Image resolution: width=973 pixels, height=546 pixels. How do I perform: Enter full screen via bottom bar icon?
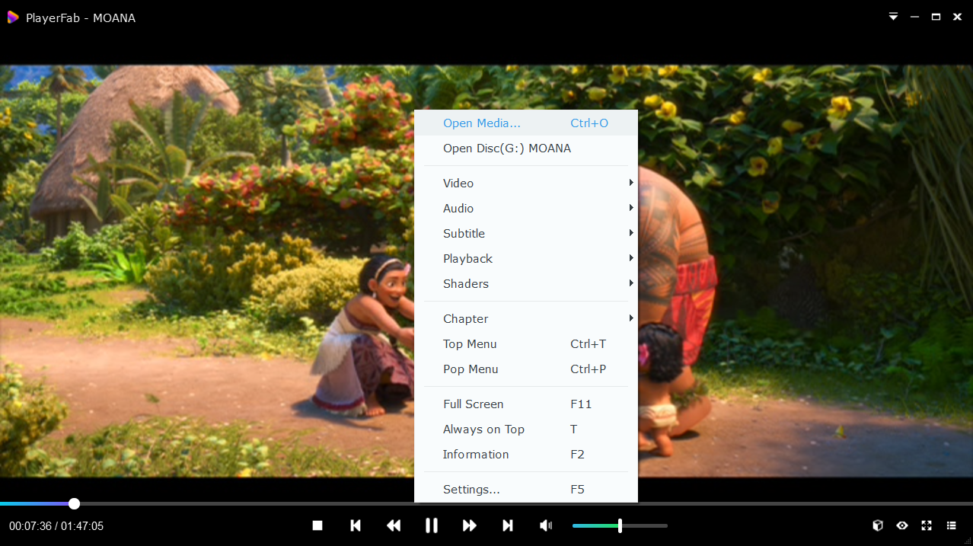point(927,525)
